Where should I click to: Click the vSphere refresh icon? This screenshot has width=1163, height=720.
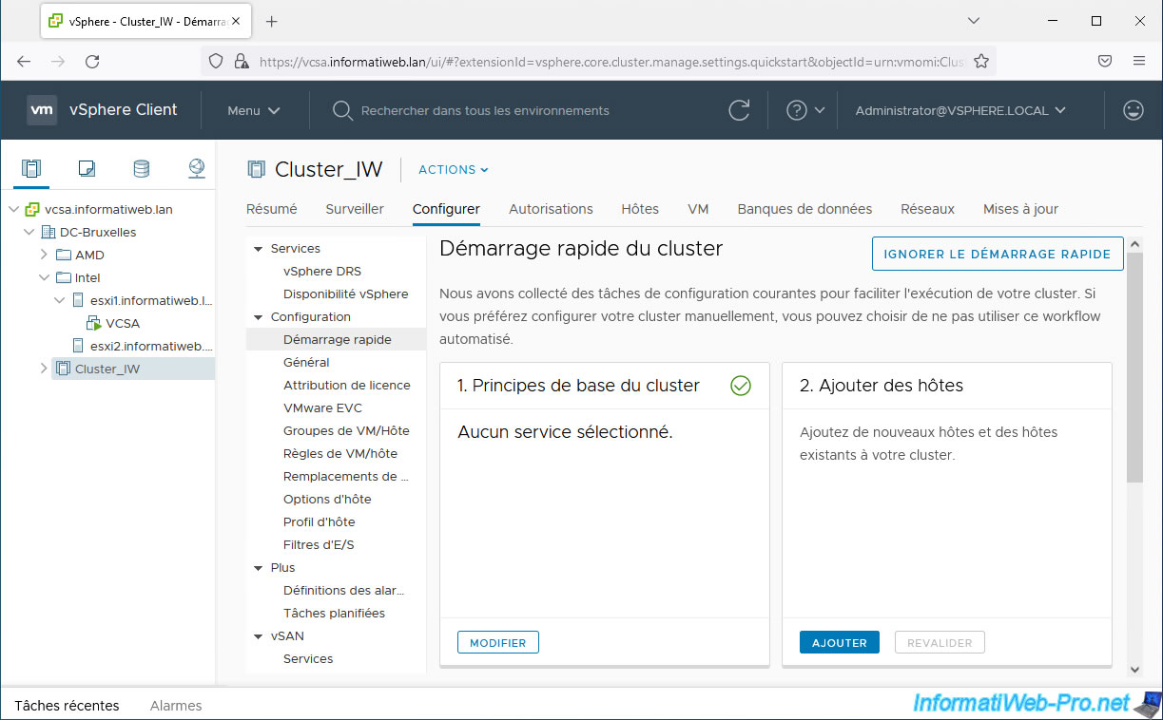pos(739,110)
